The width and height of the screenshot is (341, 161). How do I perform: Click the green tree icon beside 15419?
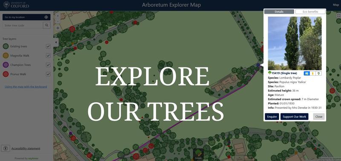tap(270, 73)
